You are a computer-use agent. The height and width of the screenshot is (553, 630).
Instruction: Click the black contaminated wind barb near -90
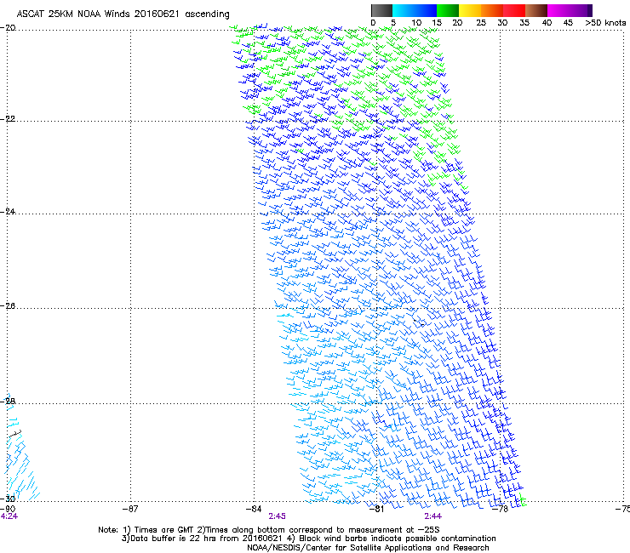click(x=15, y=433)
